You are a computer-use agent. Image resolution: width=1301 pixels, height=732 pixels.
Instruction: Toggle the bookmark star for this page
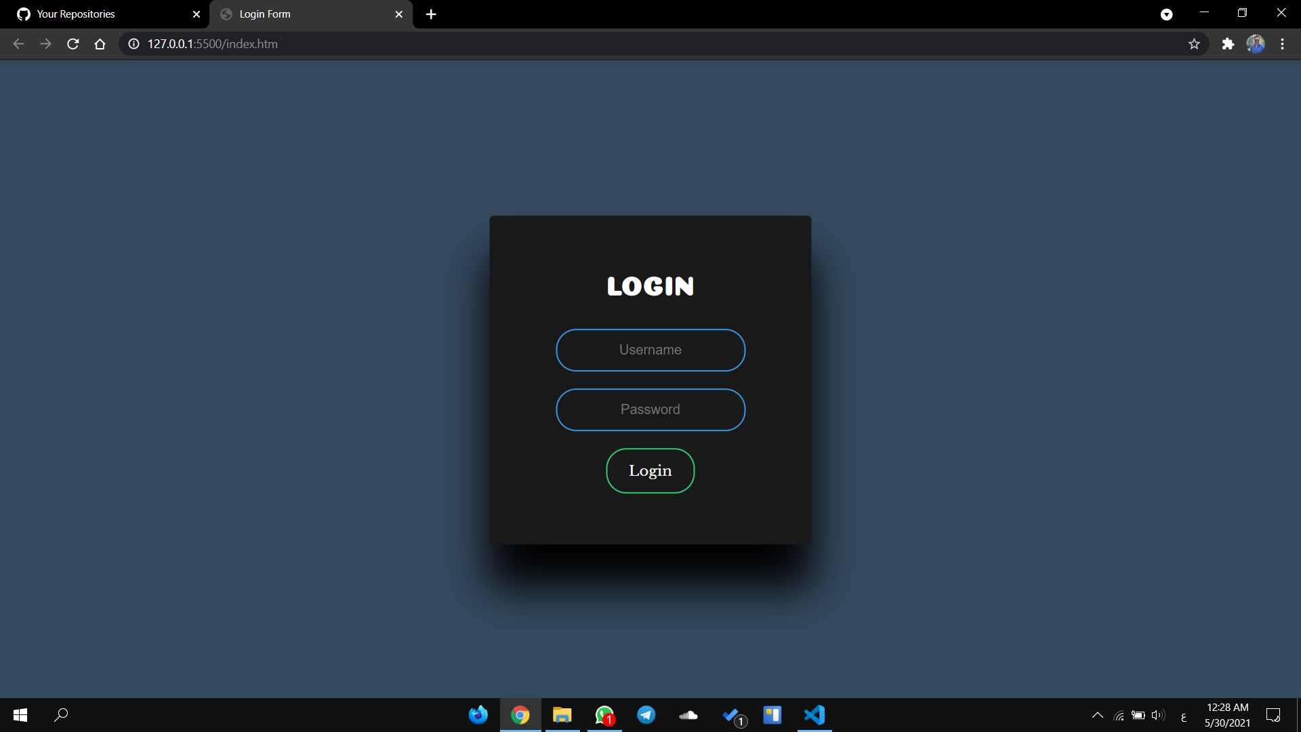1194,43
